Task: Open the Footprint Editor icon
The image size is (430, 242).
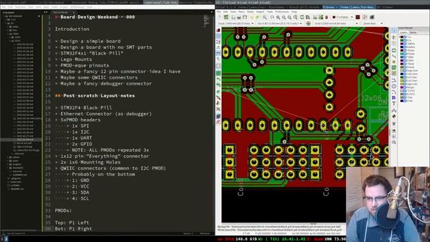Action: tap(302, 17)
